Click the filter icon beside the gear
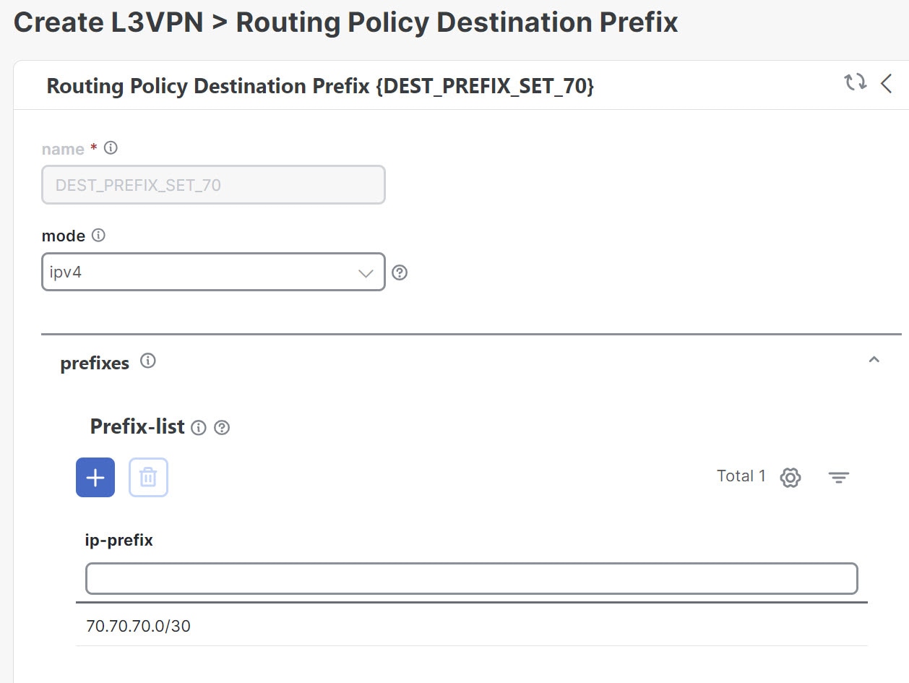This screenshot has height=683, width=909. (x=838, y=477)
